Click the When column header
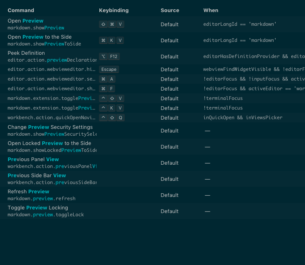The image size is (305, 265). 211,10
